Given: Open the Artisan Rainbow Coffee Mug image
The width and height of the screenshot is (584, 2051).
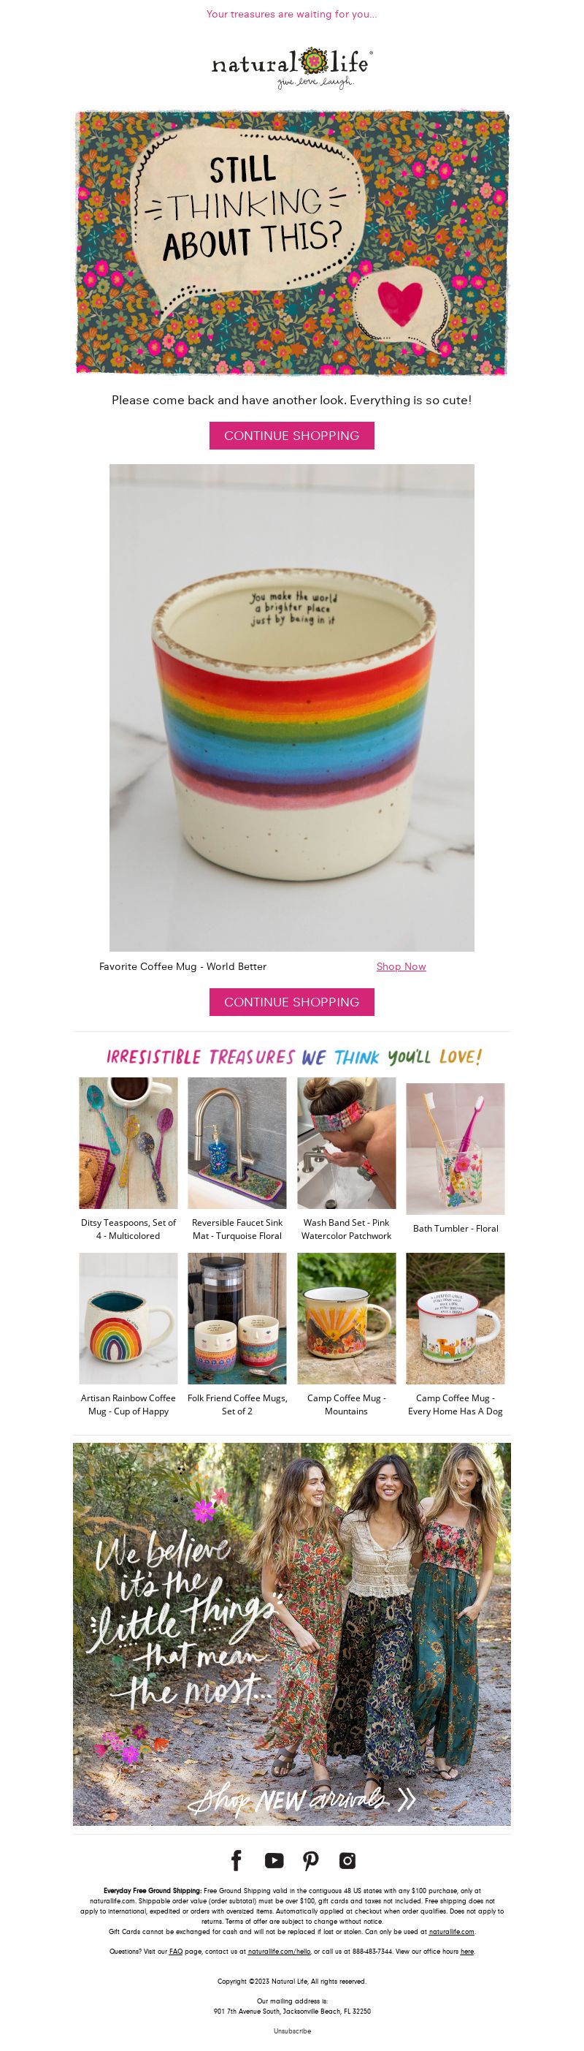Looking at the screenshot, I should point(128,1318).
